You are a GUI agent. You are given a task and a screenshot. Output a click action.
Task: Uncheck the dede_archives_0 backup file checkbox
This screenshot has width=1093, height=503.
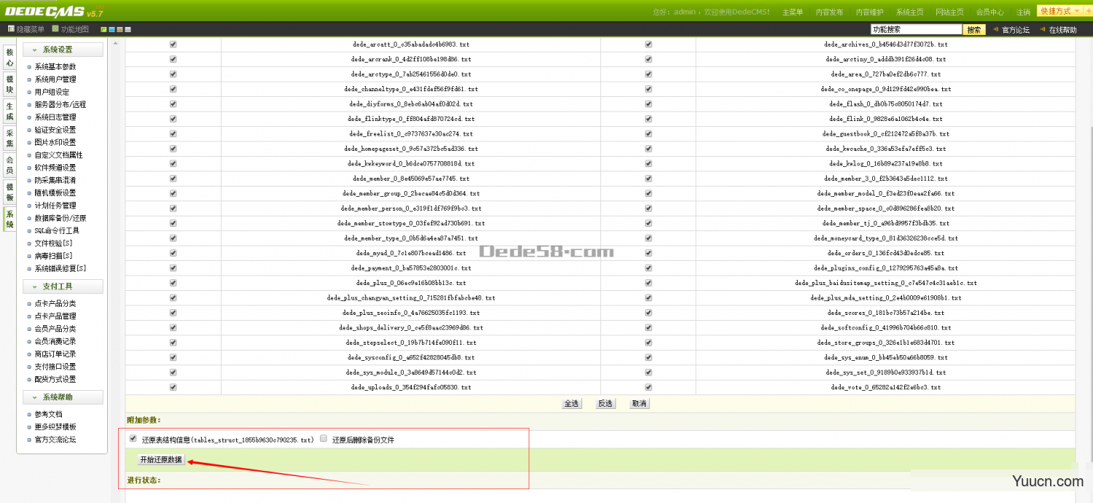point(649,44)
